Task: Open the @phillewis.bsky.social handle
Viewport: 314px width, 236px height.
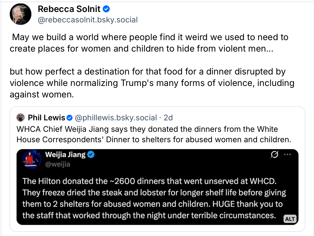Action: pyautogui.click(x=116, y=118)
